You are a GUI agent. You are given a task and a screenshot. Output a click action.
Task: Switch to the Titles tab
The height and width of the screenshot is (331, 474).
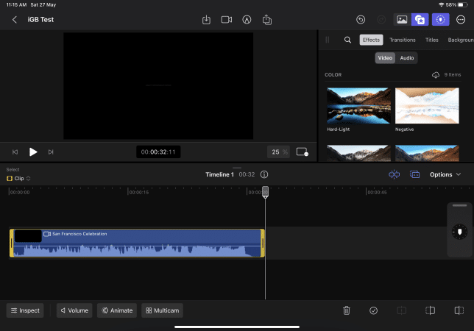click(432, 40)
